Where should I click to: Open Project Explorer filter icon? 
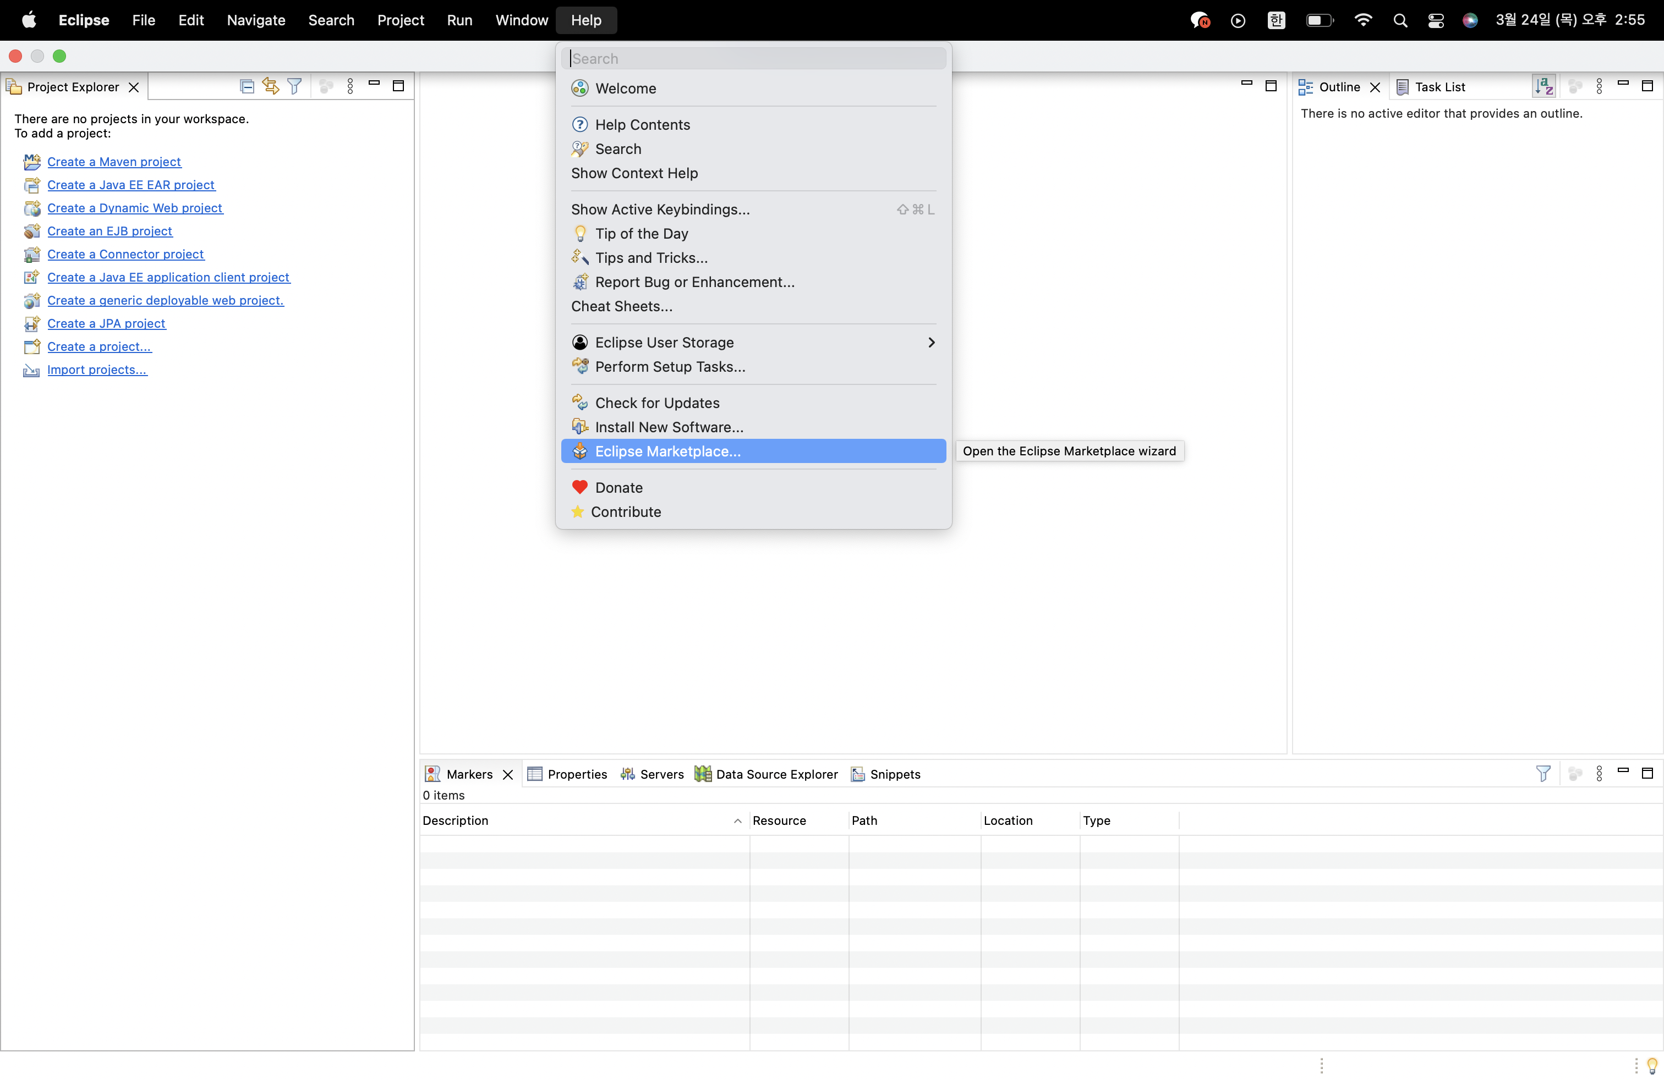294,87
